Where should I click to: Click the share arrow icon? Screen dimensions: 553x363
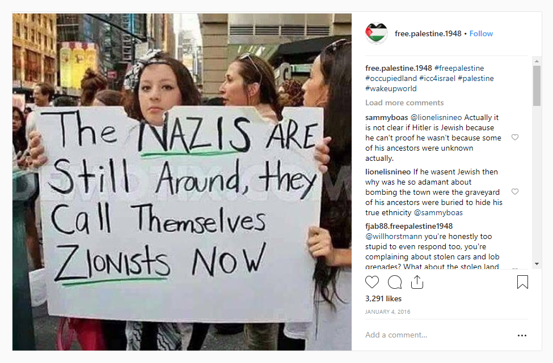tap(417, 282)
